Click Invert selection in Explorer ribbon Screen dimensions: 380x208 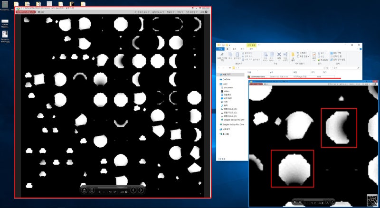pyautogui.click(x=338, y=60)
